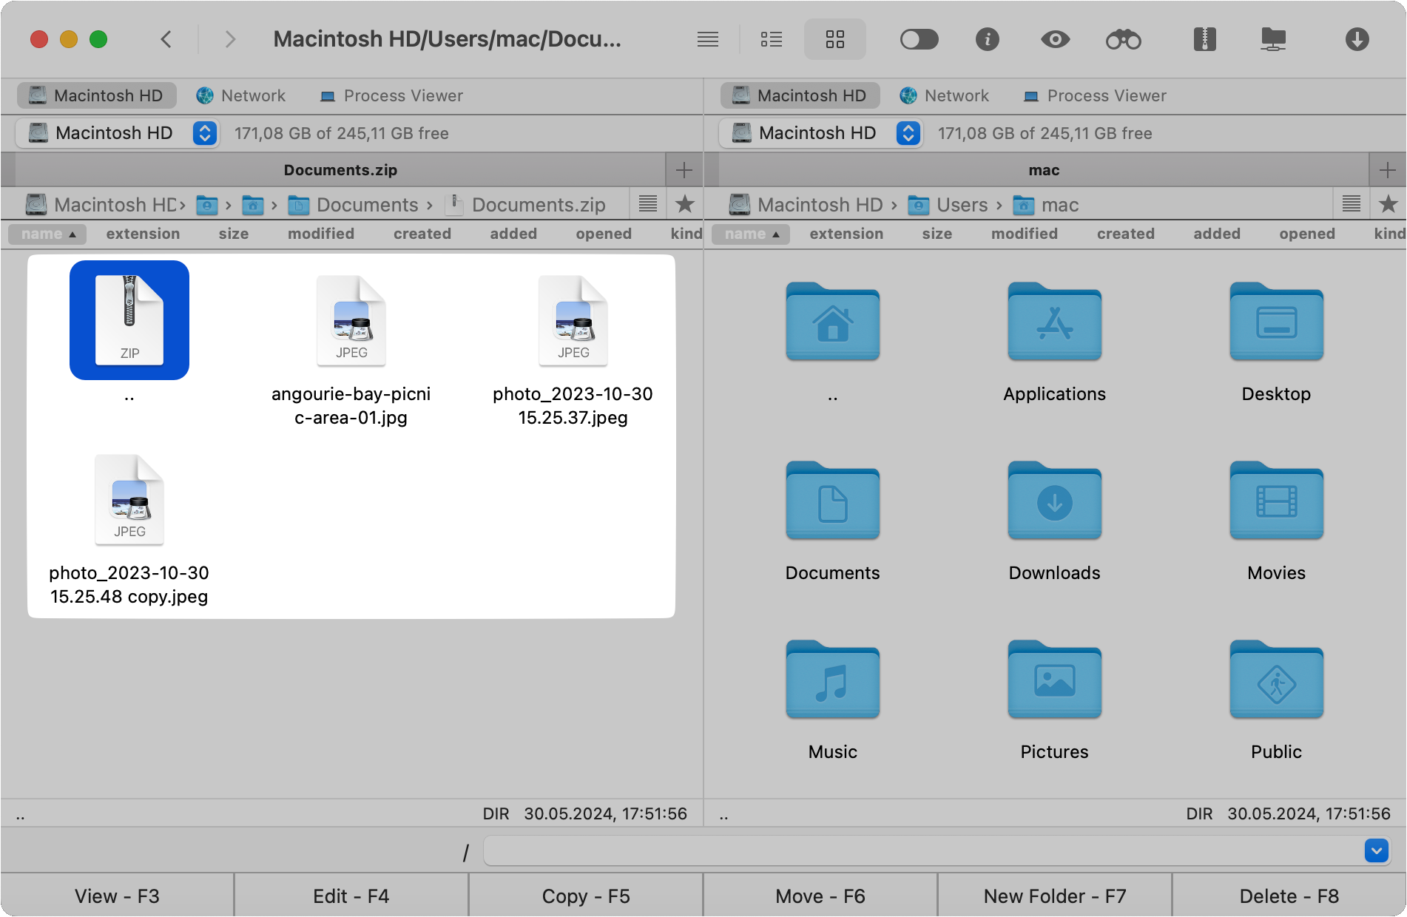
Task: Select Process Viewer tab in left panel
Action: pos(391,95)
